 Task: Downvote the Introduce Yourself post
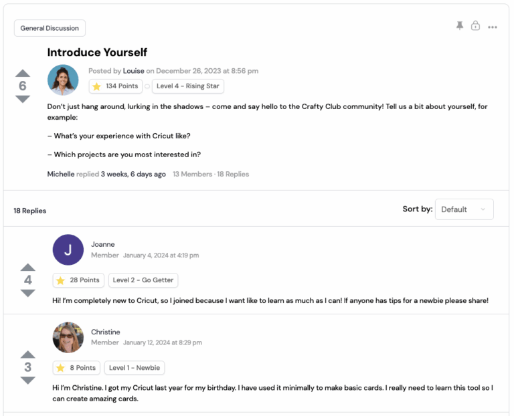pyautogui.click(x=23, y=99)
